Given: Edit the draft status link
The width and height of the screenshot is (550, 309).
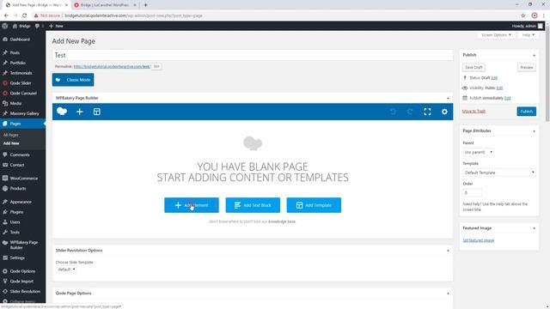Looking at the screenshot, I should coord(494,78).
